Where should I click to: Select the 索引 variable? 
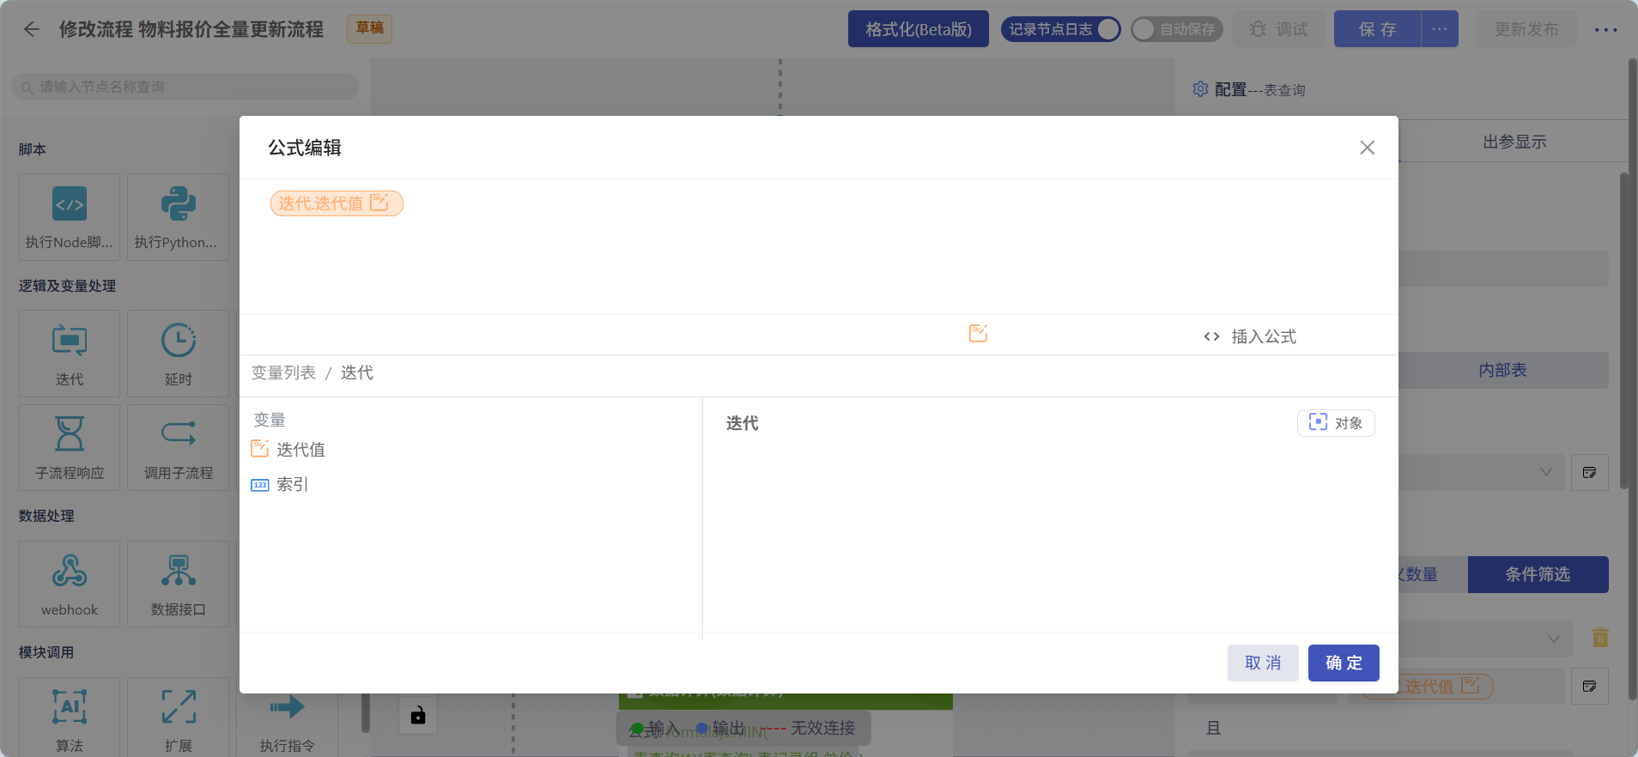click(x=280, y=484)
